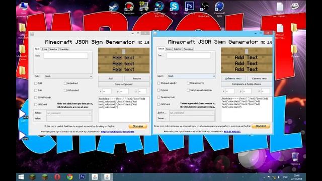The image size is (322, 181).
Task: Click the Remove button in the English window
Action: point(137,78)
